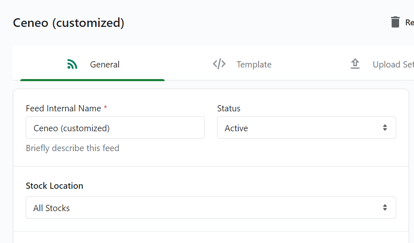Open the Status dropdown showing Active
This screenshot has height=243, width=414.
[307, 128]
